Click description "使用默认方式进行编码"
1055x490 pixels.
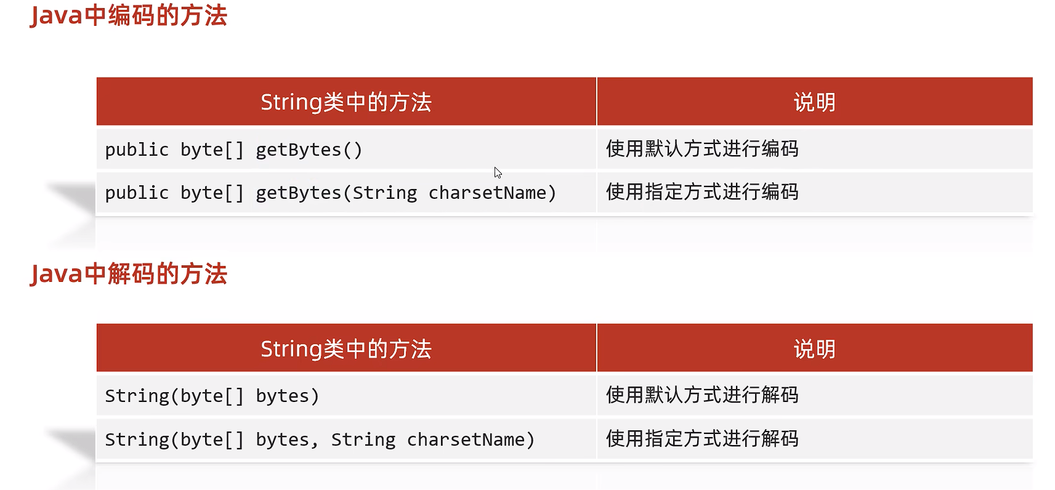pyautogui.click(x=702, y=149)
